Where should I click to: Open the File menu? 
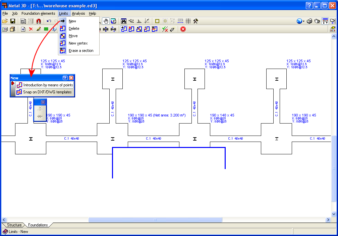click(5, 13)
